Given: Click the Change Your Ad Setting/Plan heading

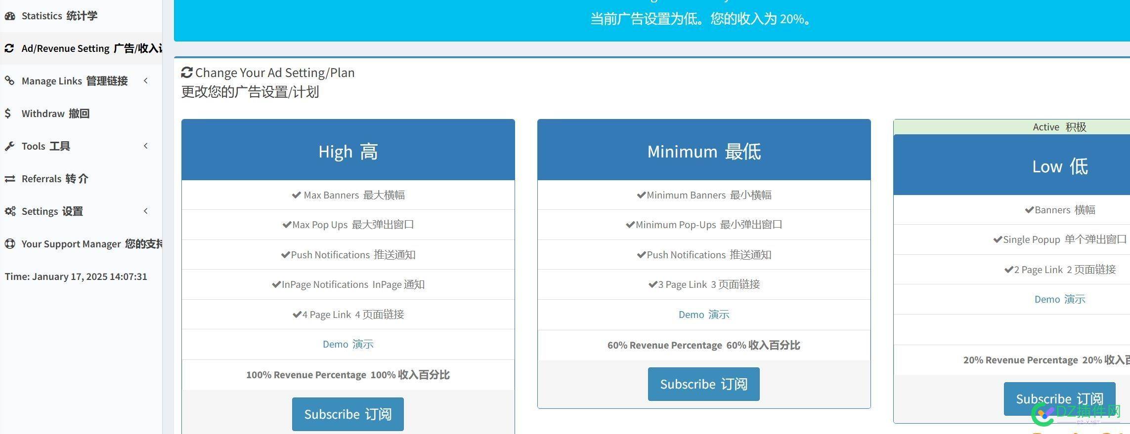Looking at the screenshot, I should coord(275,73).
